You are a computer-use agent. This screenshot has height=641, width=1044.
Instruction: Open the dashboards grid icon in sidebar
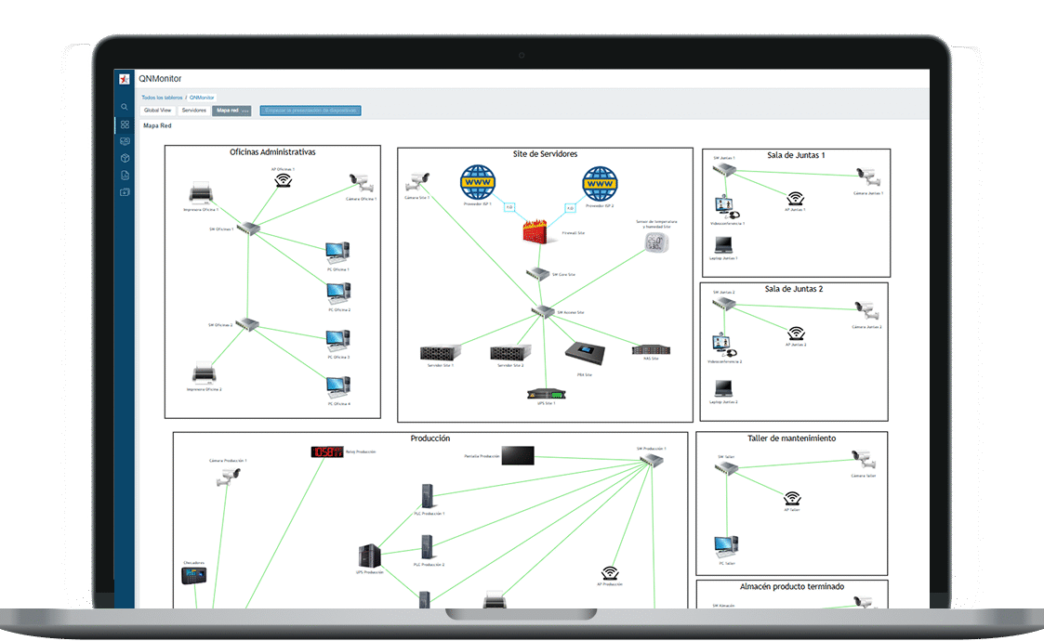(125, 124)
